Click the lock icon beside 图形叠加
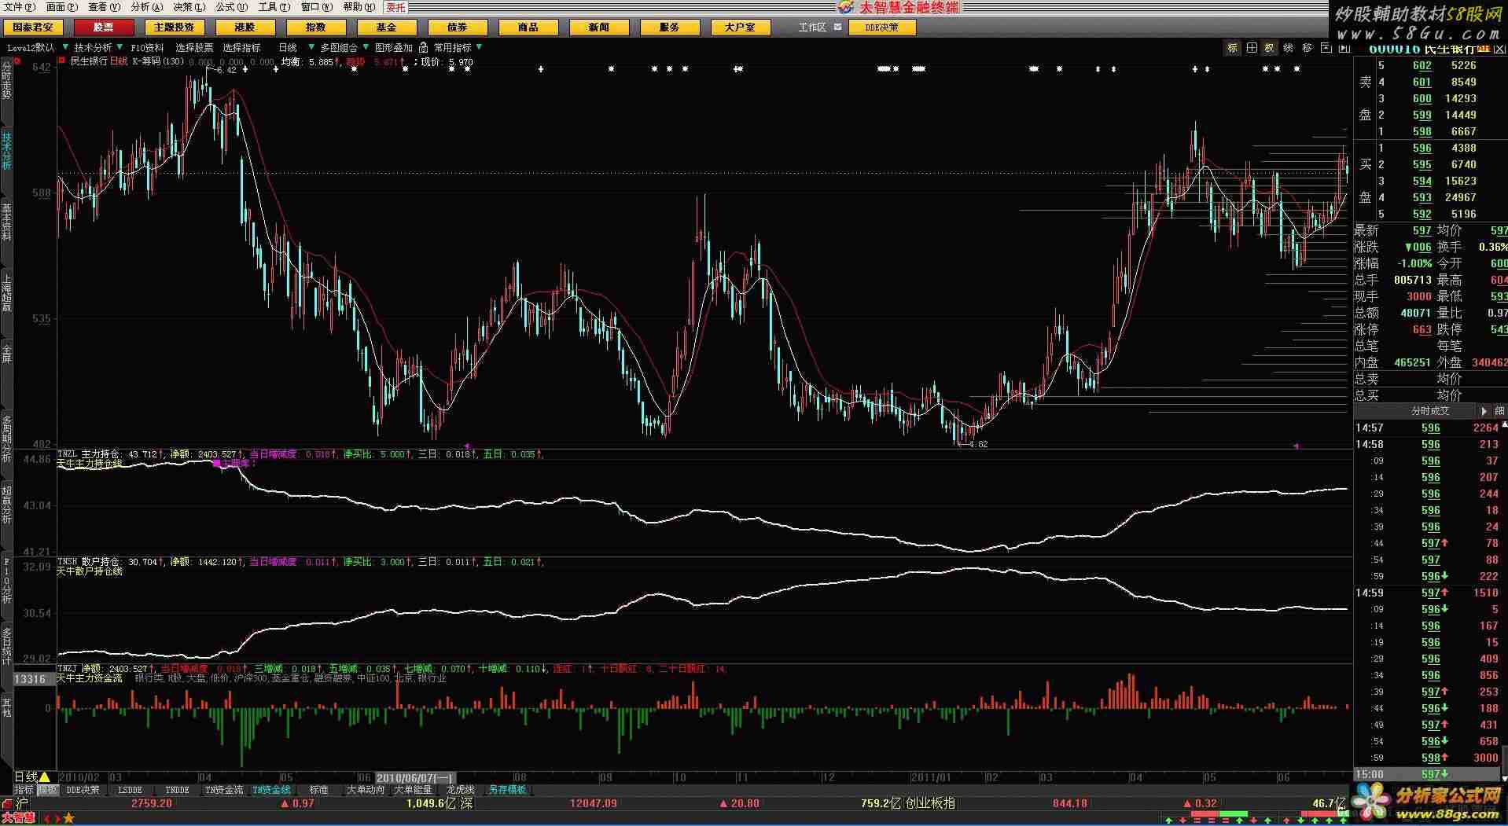The width and height of the screenshot is (1508, 826). [424, 48]
